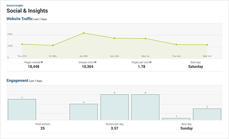The height and width of the screenshot is (139, 229).
Task: Click the Pages per visit help icon
Action: (150, 62)
